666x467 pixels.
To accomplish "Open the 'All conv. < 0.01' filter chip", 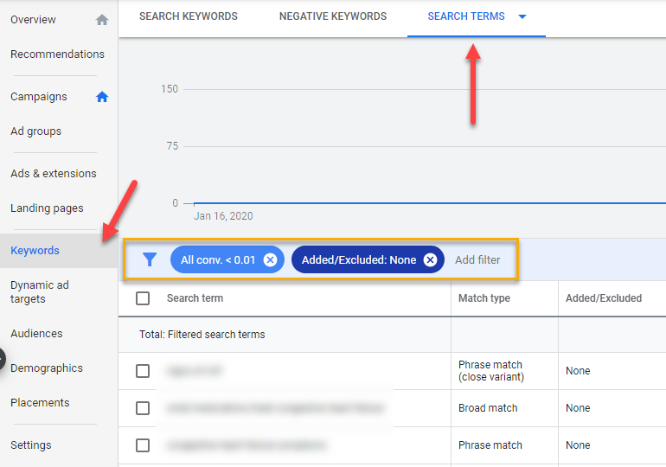I will (x=218, y=259).
